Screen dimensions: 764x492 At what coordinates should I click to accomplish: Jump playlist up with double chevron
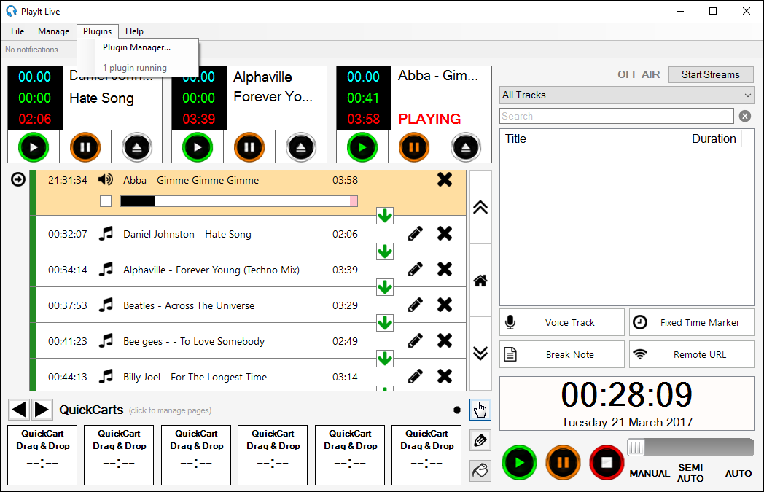pyautogui.click(x=480, y=208)
